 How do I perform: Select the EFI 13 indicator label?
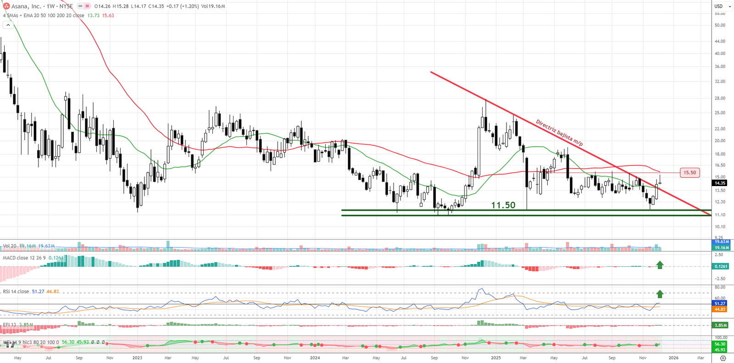coord(9,325)
